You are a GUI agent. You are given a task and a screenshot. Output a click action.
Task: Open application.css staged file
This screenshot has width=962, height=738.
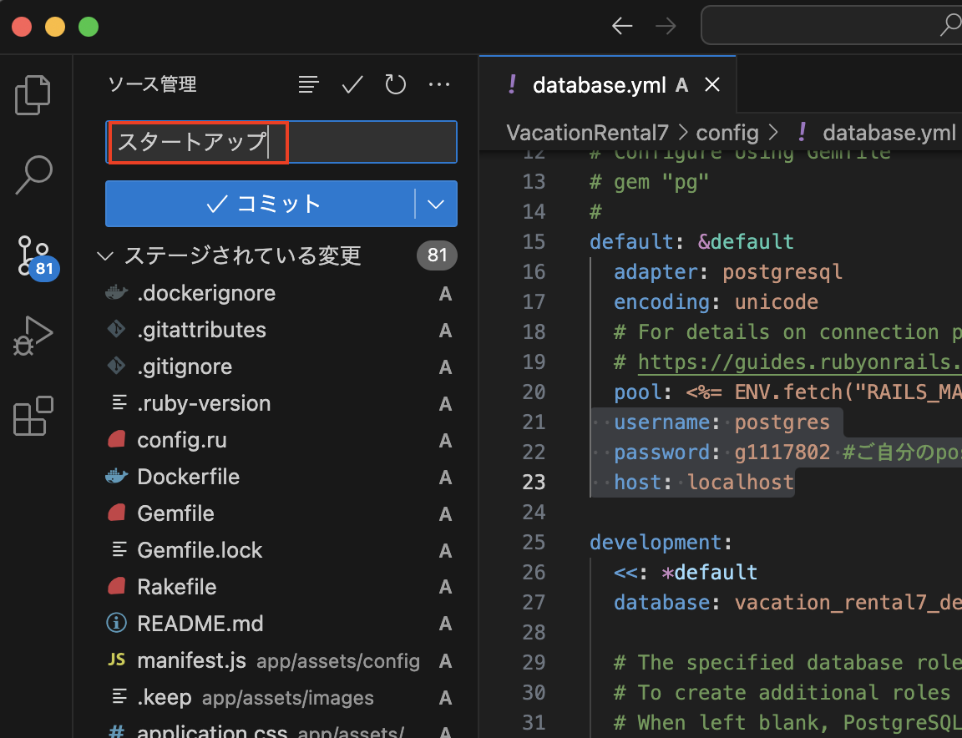(x=211, y=730)
